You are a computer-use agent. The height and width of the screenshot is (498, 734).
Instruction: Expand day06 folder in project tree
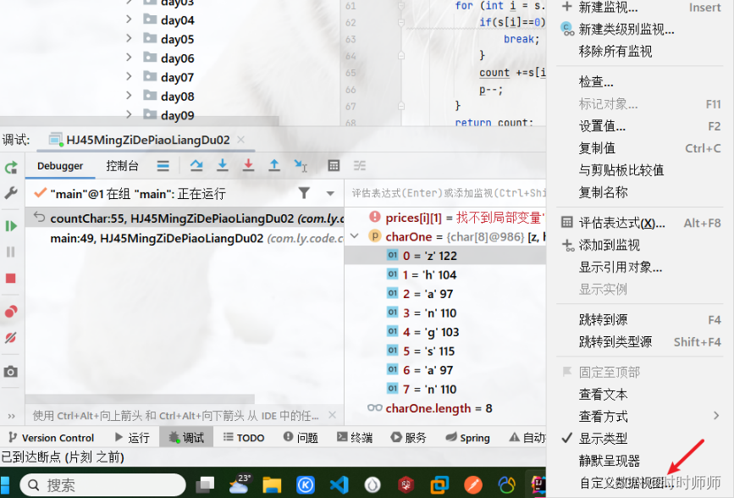pyautogui.click(x=129, y=57)
